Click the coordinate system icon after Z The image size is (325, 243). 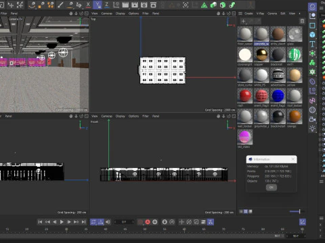[x=116, y=5]
